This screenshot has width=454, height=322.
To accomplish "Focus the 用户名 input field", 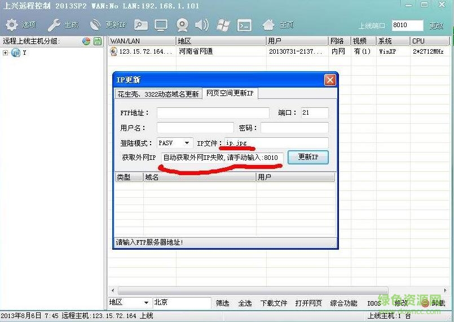I will [x=195, y=128].
